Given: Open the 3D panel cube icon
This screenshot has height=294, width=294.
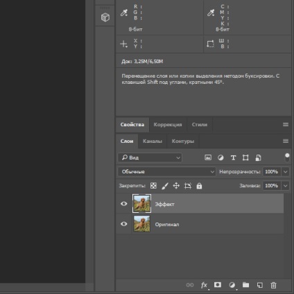Looking at the screenshot, I should point(105,17).
